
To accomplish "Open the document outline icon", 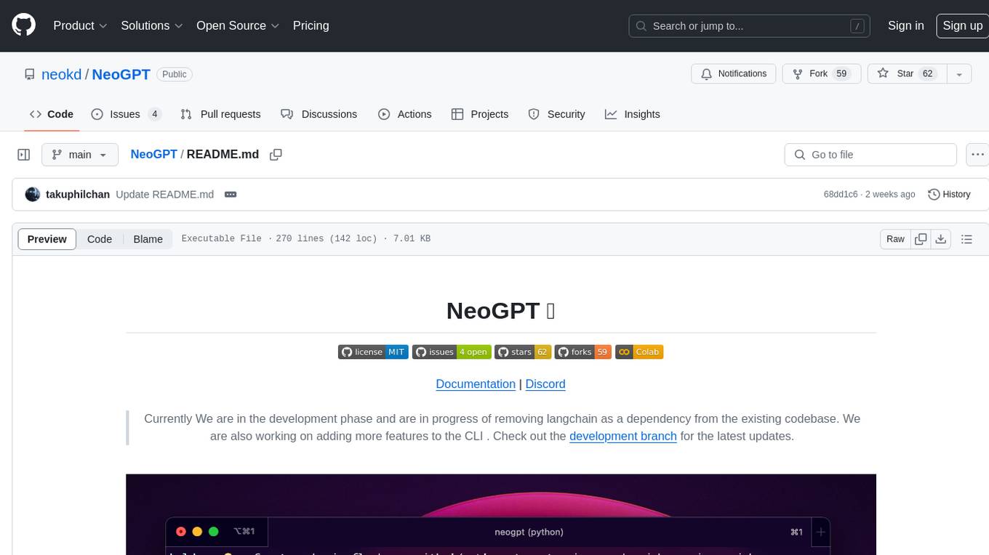I will (x=966, y=239).
